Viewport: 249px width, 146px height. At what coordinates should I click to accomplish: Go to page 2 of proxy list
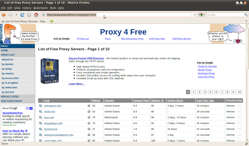pyautogui.click(x=194, y=92)
